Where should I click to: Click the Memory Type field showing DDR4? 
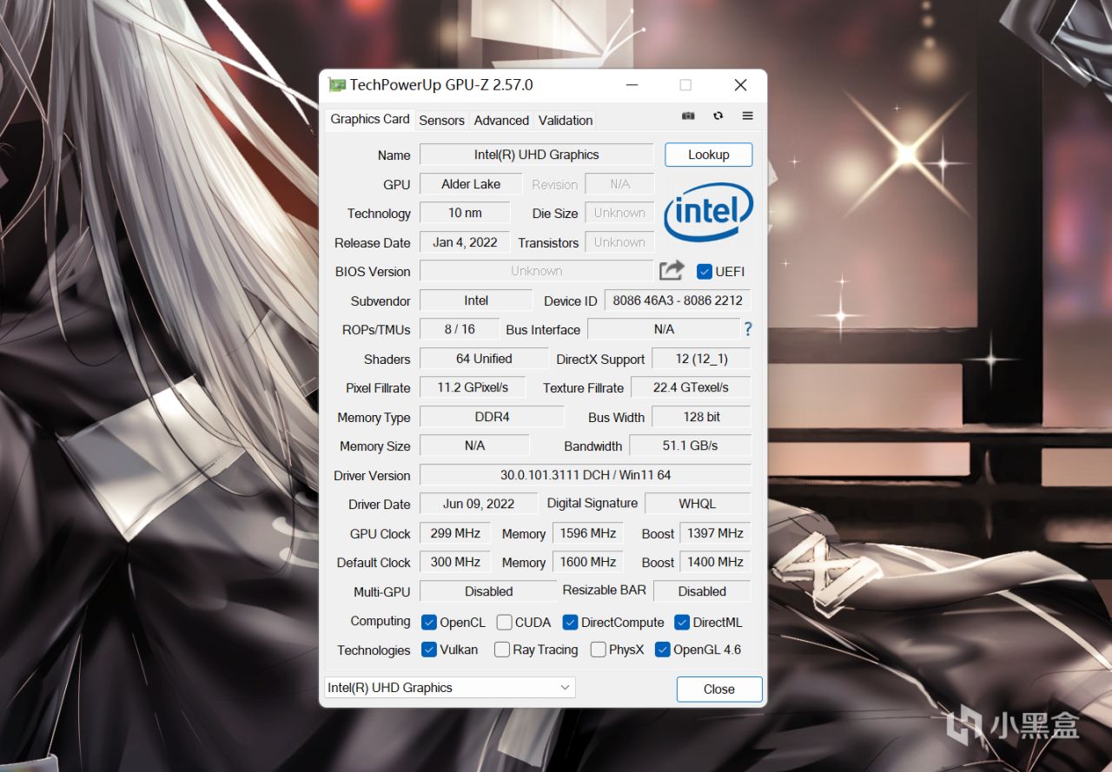[492, 417]
